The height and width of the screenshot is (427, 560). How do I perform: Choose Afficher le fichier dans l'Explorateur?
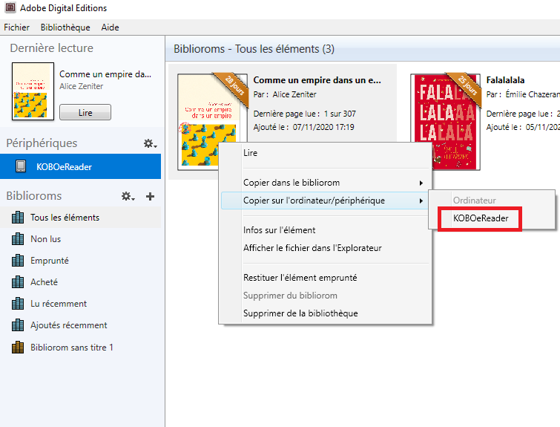(x=325, y=248)
